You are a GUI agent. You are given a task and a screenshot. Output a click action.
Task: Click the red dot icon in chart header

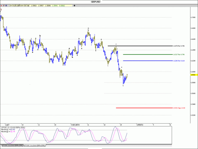pos(1,6)
